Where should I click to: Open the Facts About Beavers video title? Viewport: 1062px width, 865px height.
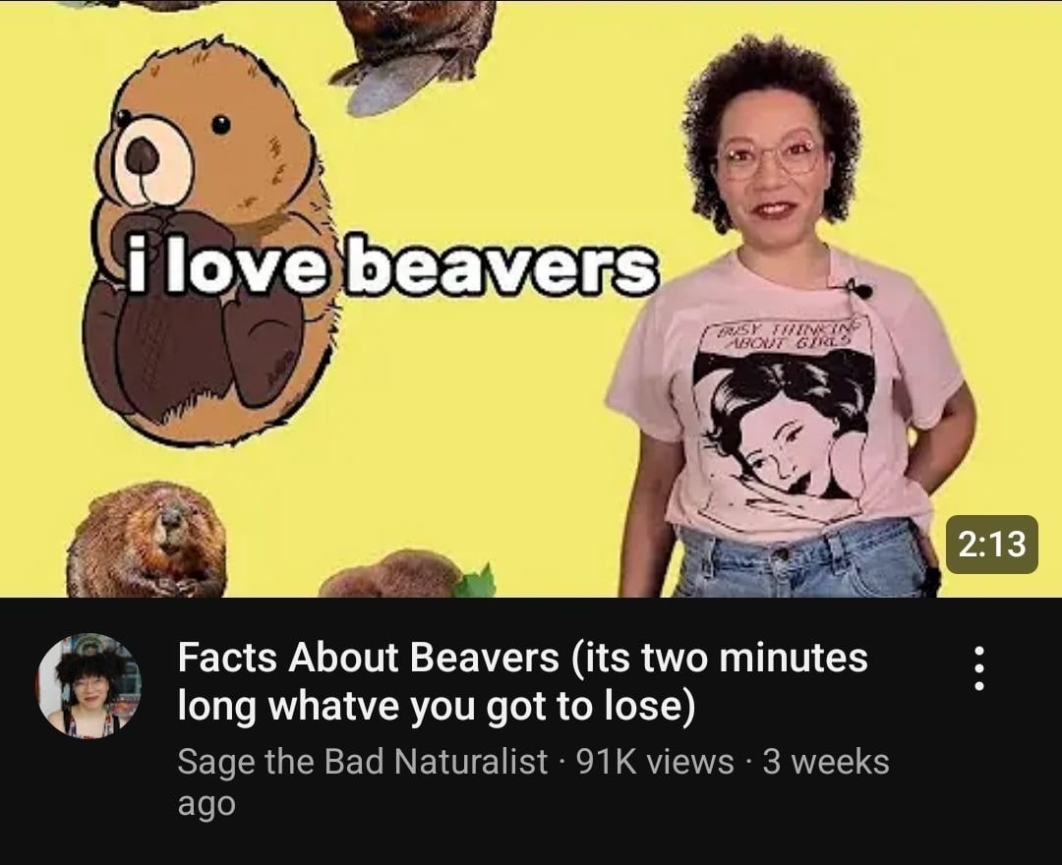coord(523,681)
